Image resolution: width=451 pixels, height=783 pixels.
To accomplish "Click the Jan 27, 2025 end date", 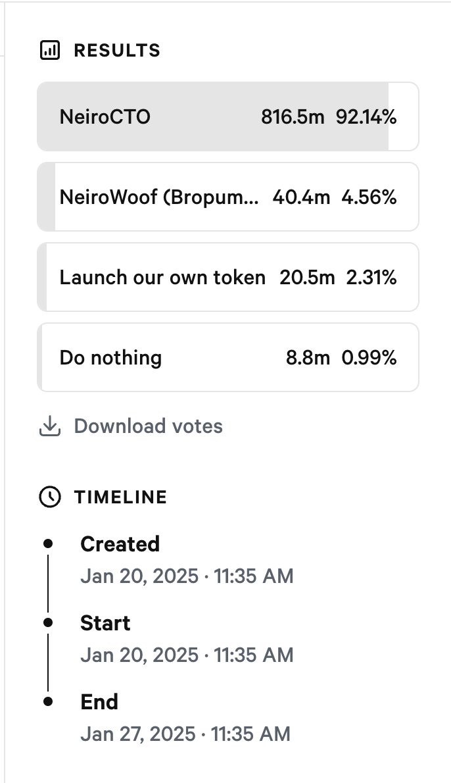I will pyautogui.click(x=138, y=734).
